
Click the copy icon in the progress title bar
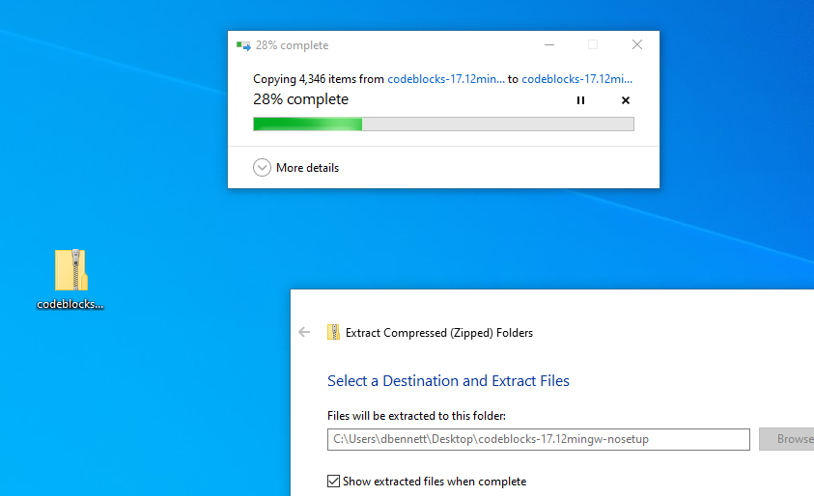click(243, 45)
